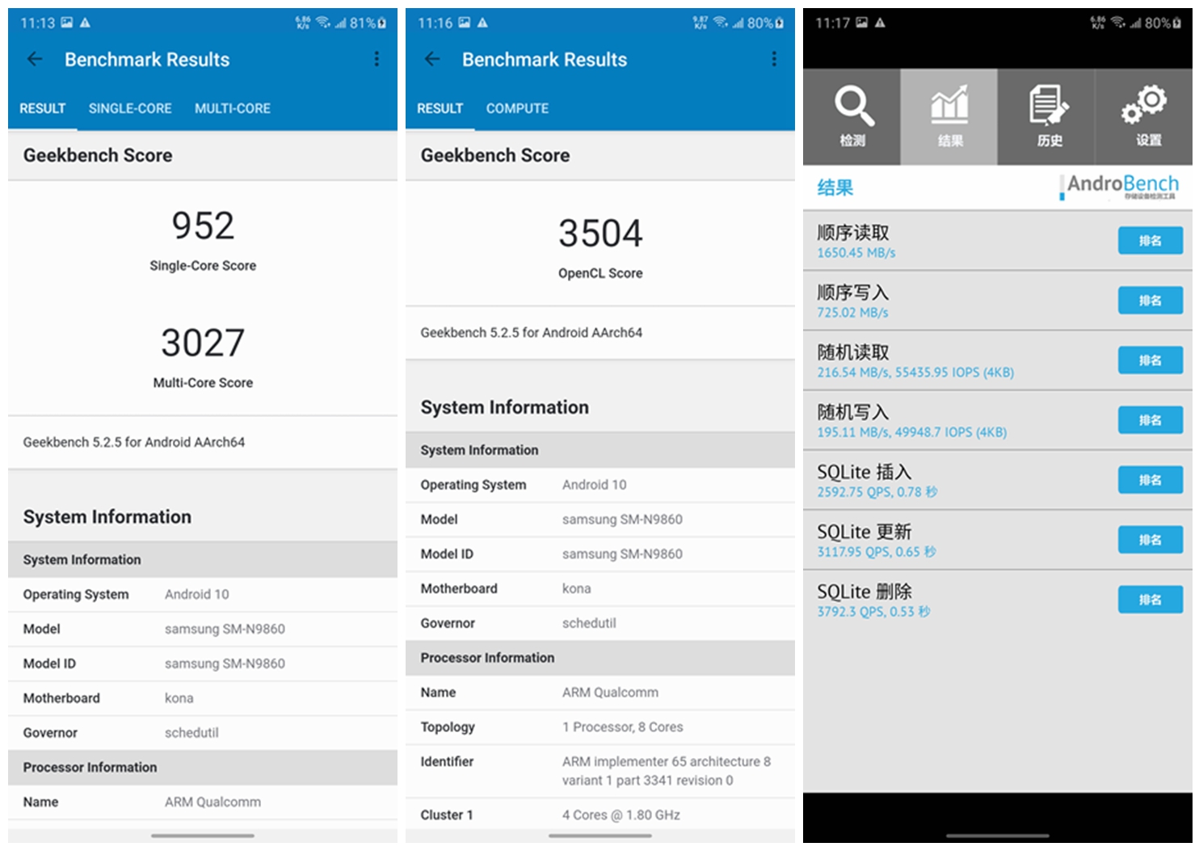Tap the 3792.3 QPS, 0.53 秒 value
The image size is (1199, 851).
[873, 612]
